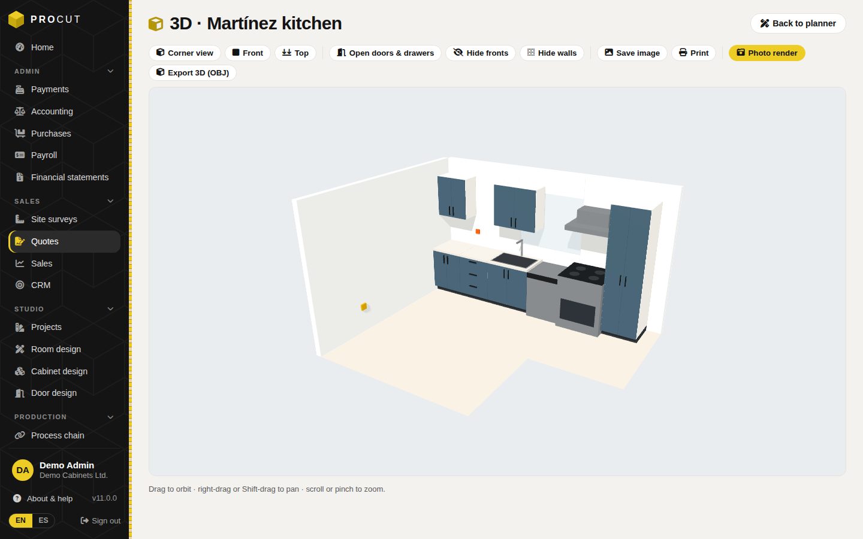Open Door design icon
This screenshot has height=539, width=863.
(20, 393)
